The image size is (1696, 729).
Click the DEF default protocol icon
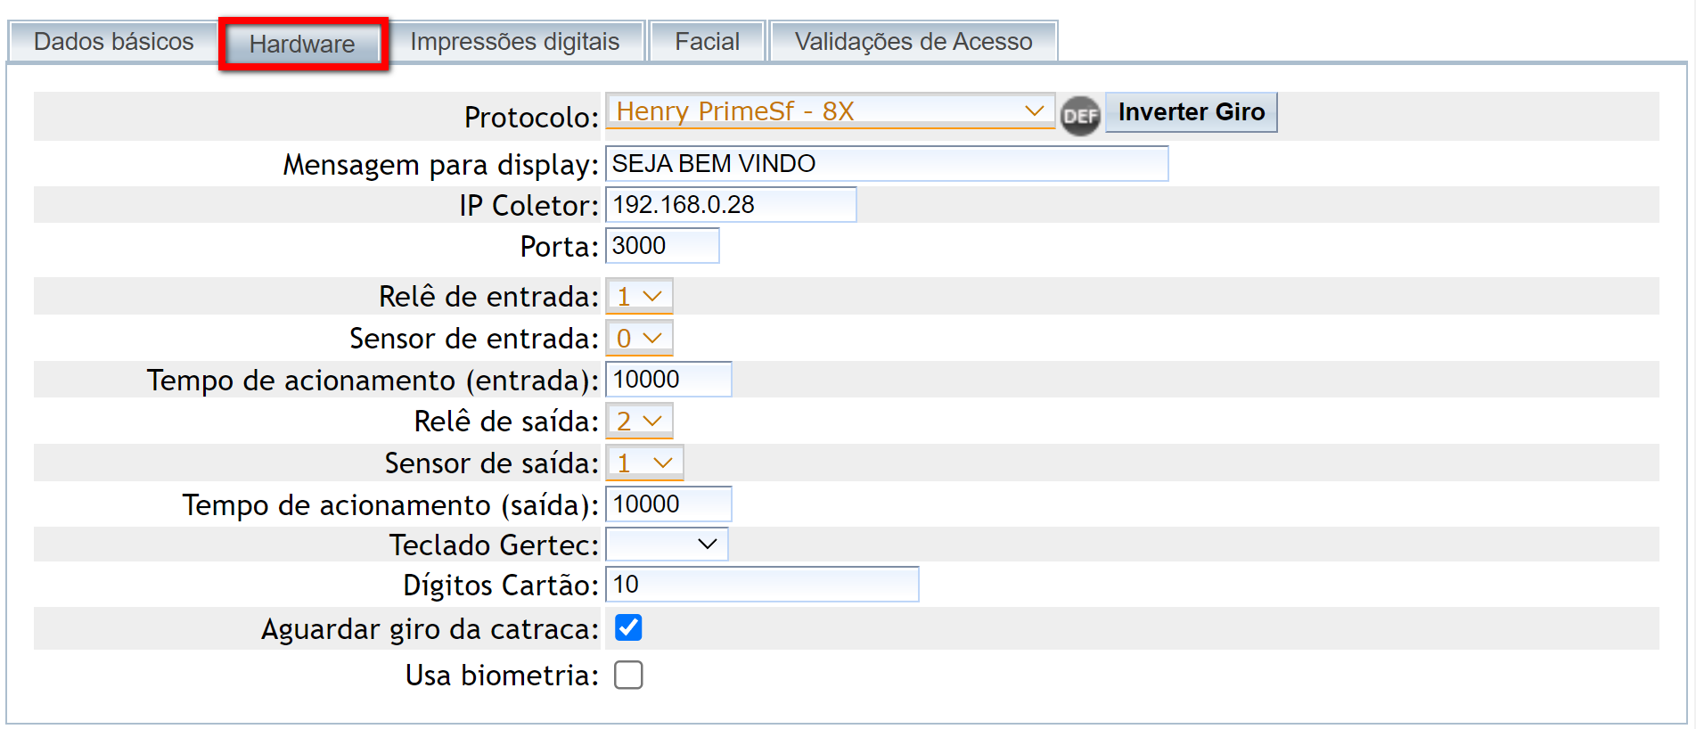click(1080, 115)
